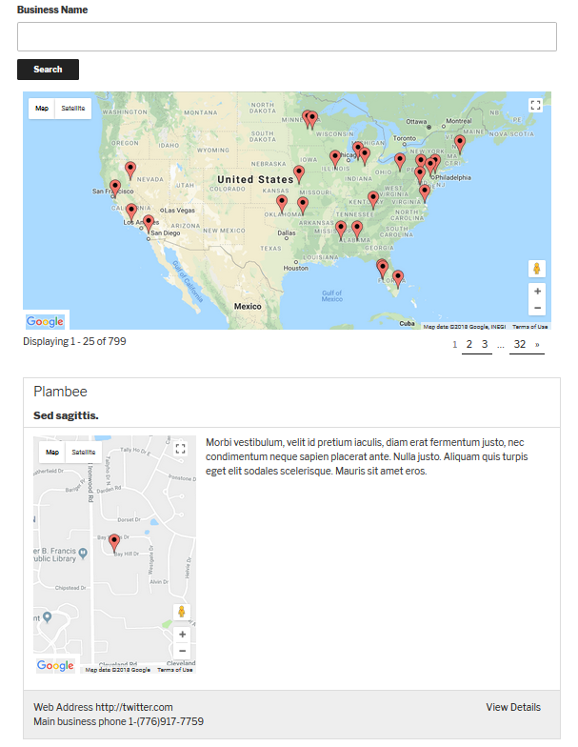Open Terms of Use on large map
Image resolution: width=578 pixels, height=747 pixels.
click(x=530, y=327)
